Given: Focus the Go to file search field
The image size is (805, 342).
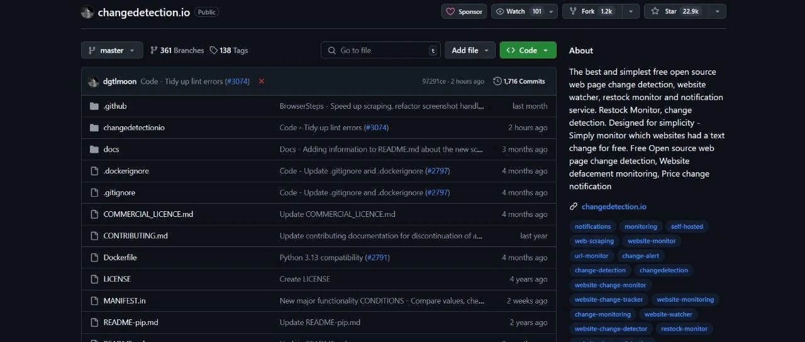Looking at the screenshot, I should pyautogui.click(x=380, y=50).
